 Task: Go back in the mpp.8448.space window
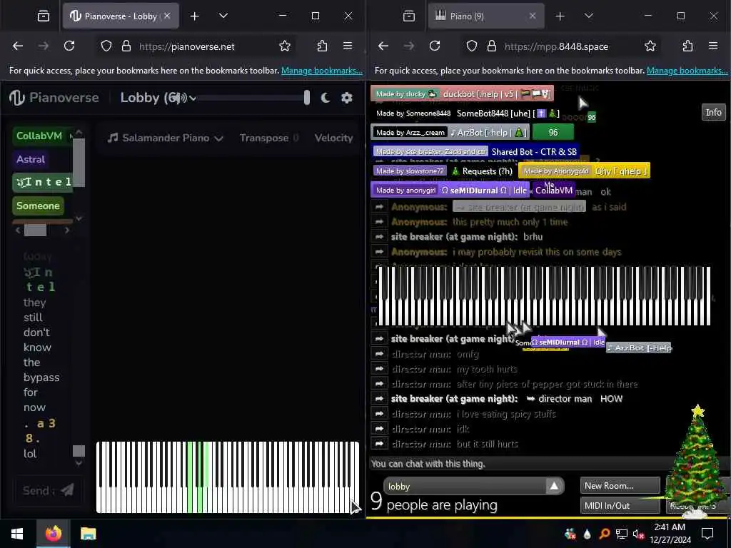(x=383, y=46)
